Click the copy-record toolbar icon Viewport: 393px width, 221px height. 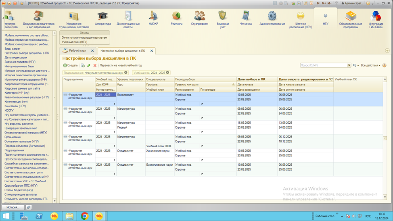83,65
